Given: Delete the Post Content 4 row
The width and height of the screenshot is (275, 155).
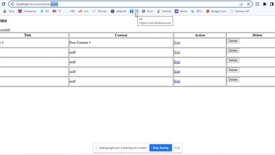Looking at the screenshot, I should coord(233,41).
